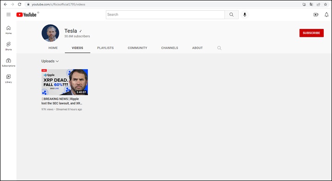332x181 pixels.
Task: Open the CHANNELS tab
Action: [x=170, y=48]
